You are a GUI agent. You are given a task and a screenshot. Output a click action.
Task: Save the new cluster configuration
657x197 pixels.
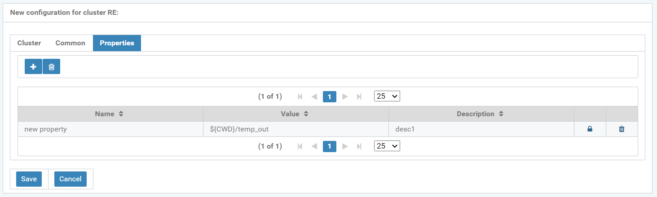(29, 179)
